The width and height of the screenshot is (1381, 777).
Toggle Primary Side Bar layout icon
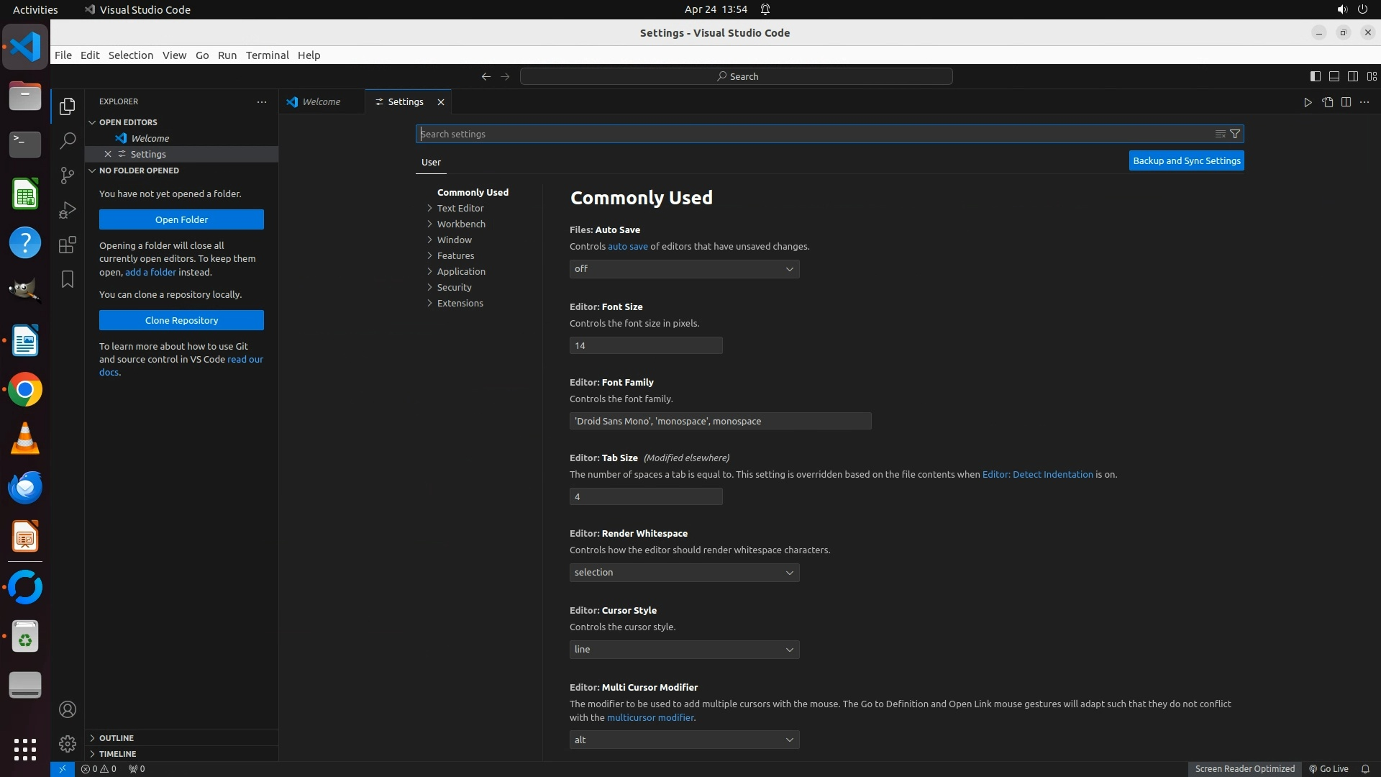[1315, 76]
